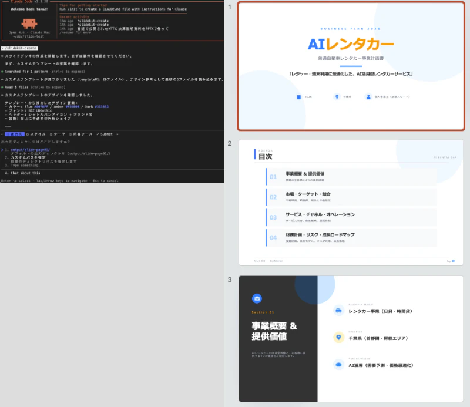470x407 pixels.
Task: Click the blue #007BFF color code
Action: [x=41, y=107]
